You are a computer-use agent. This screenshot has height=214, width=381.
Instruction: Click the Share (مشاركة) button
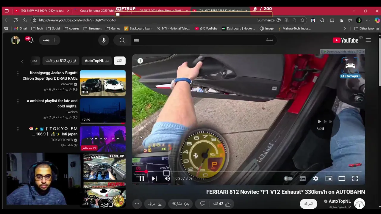pos(181,204)
